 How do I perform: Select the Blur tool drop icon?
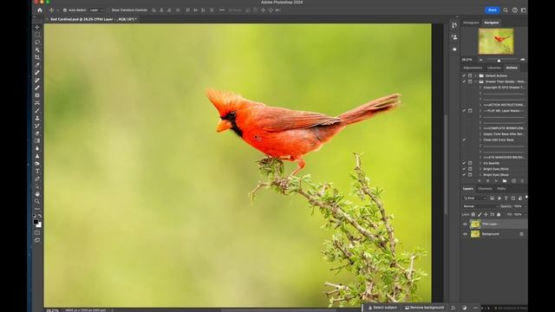[x=37, y=148]
